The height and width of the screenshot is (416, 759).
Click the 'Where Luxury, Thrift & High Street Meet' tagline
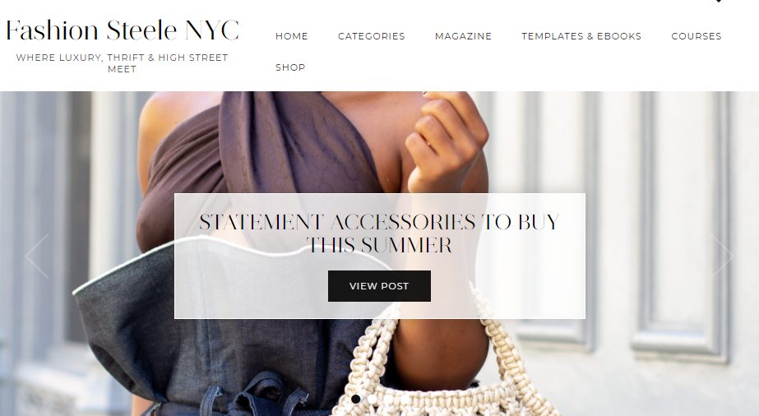click(x=122, y=63)
